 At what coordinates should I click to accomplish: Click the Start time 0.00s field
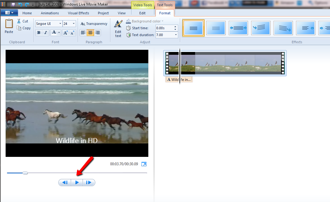coord(165,28)
